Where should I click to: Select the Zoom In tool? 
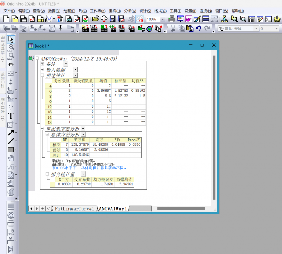pos(11,48)
